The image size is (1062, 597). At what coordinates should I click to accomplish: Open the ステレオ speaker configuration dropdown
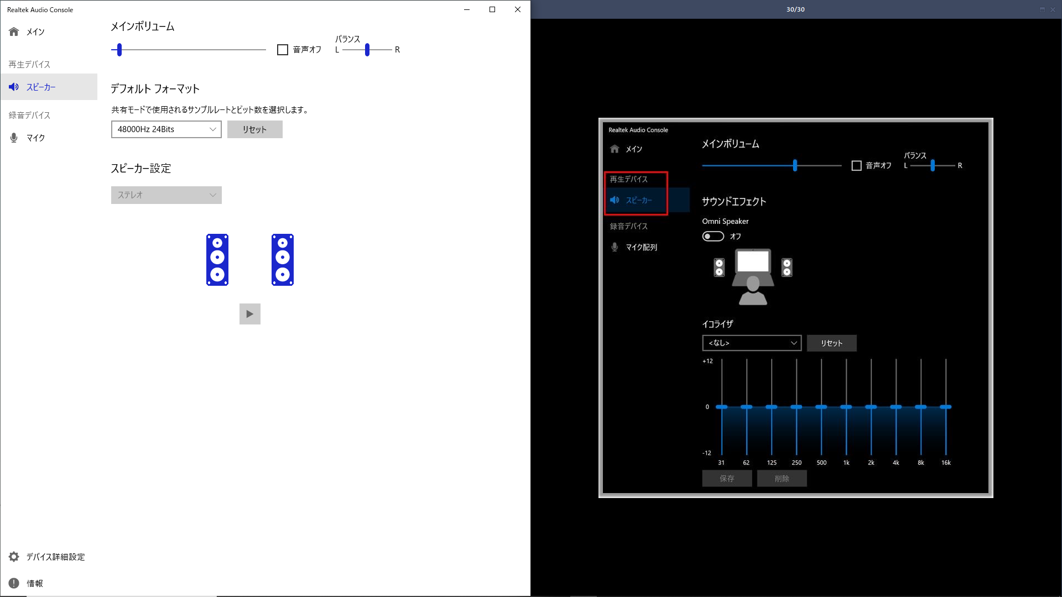click(x=166, y=195)
